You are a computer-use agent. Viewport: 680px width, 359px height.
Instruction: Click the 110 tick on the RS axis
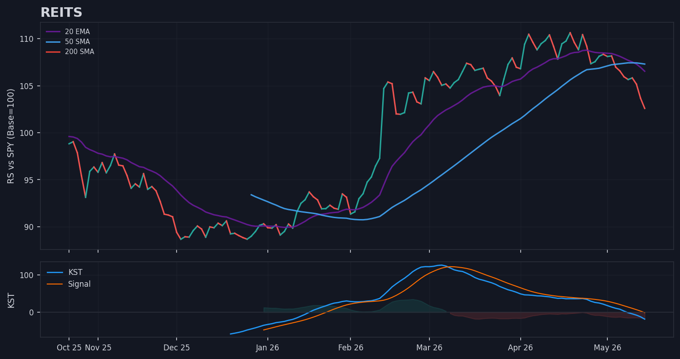(x=27, y=39)
